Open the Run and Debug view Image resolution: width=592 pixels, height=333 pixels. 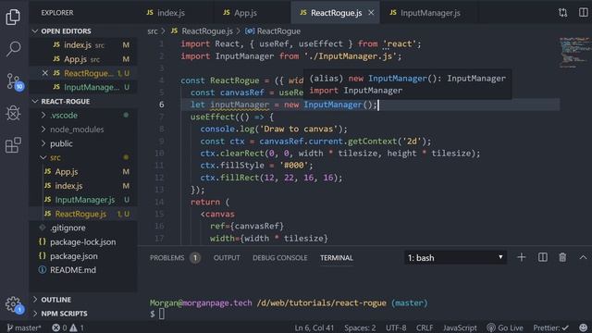(13, 113)
